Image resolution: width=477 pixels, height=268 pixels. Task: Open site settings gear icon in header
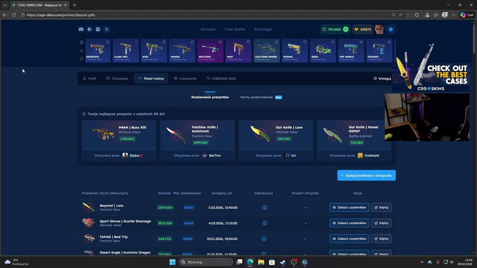[391, 29]
